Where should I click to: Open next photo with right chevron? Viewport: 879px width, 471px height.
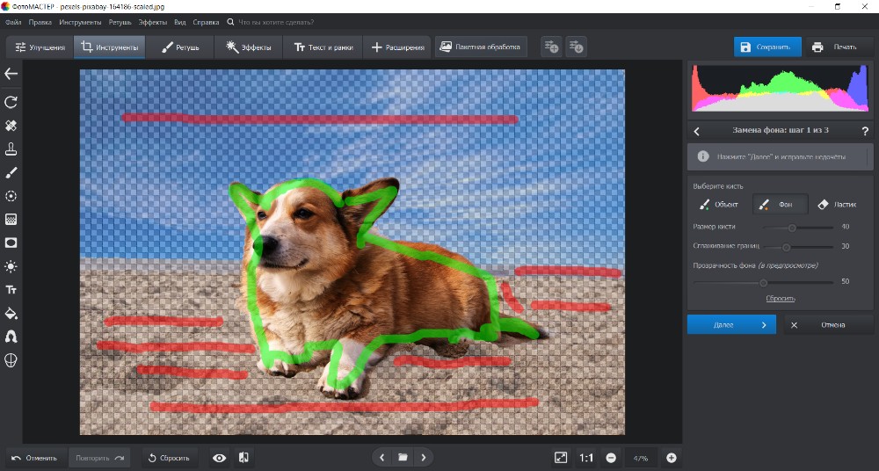(x=424, y=458)
